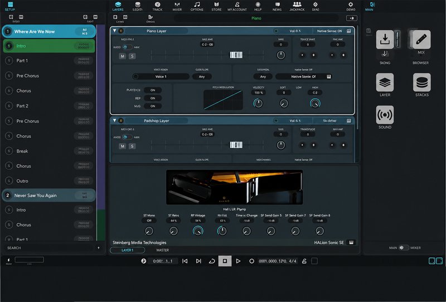The height and width of the screenshot is (302, 446).
Task: Open the HALion Sonic SE editor icon
Action: coord(351,242)
